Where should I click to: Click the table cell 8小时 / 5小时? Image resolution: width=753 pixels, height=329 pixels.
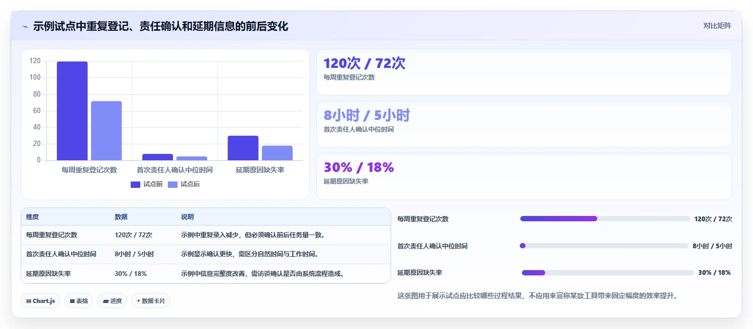[134, 254]
